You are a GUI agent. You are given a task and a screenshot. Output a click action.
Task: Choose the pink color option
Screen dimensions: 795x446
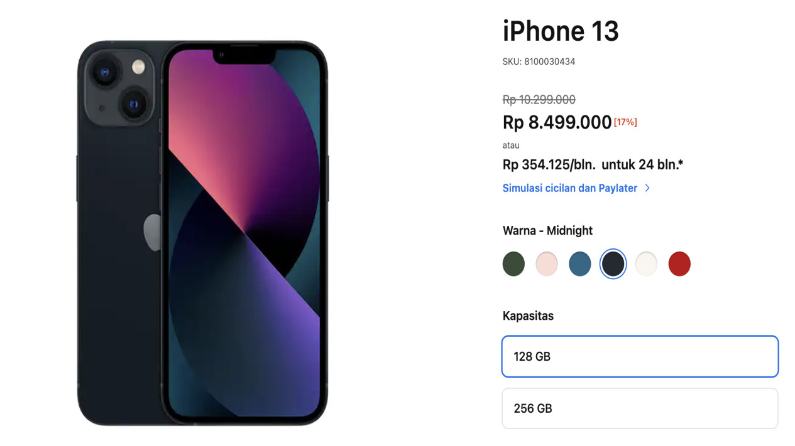point(547,264)
